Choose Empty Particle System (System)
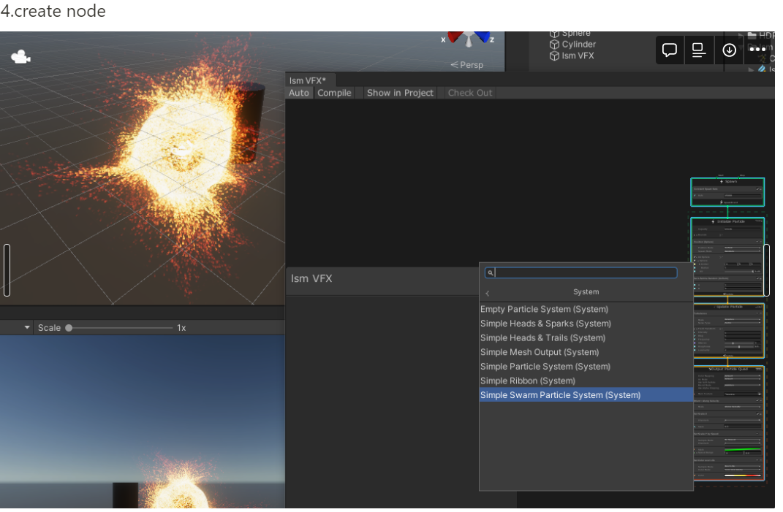 point(586,310)
